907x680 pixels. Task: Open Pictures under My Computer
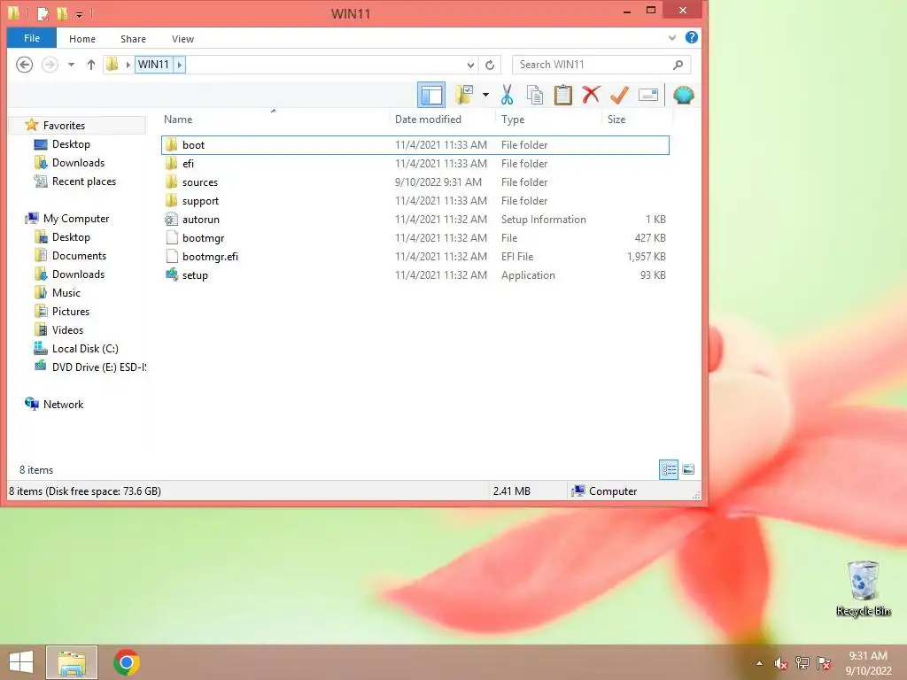pyautogui.click(x=62, y=311)
